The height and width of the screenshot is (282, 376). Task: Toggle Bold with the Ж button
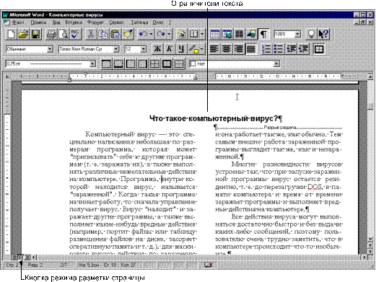(157, 49)
